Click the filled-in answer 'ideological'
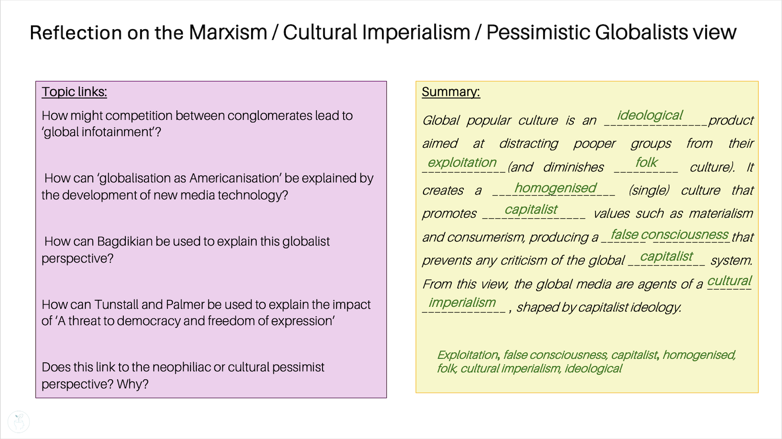782x439 pixels. point(650,115)
